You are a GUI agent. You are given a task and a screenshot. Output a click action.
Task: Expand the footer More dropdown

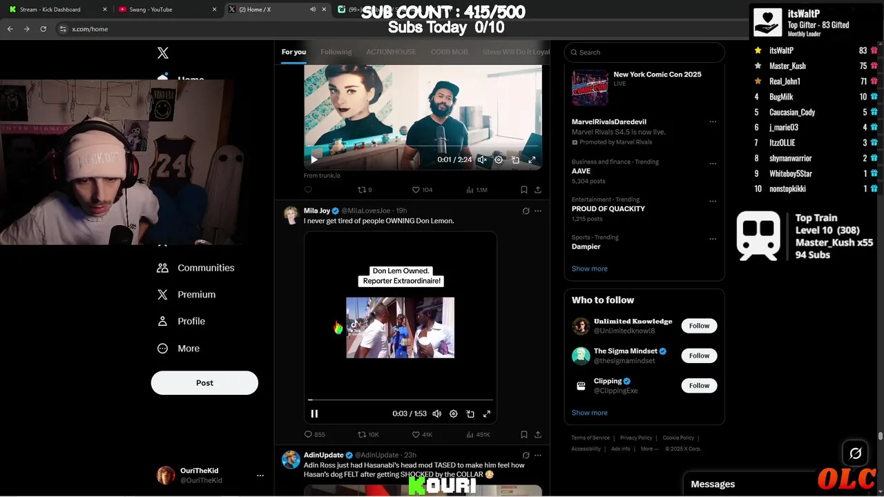(x=648, y=449)
